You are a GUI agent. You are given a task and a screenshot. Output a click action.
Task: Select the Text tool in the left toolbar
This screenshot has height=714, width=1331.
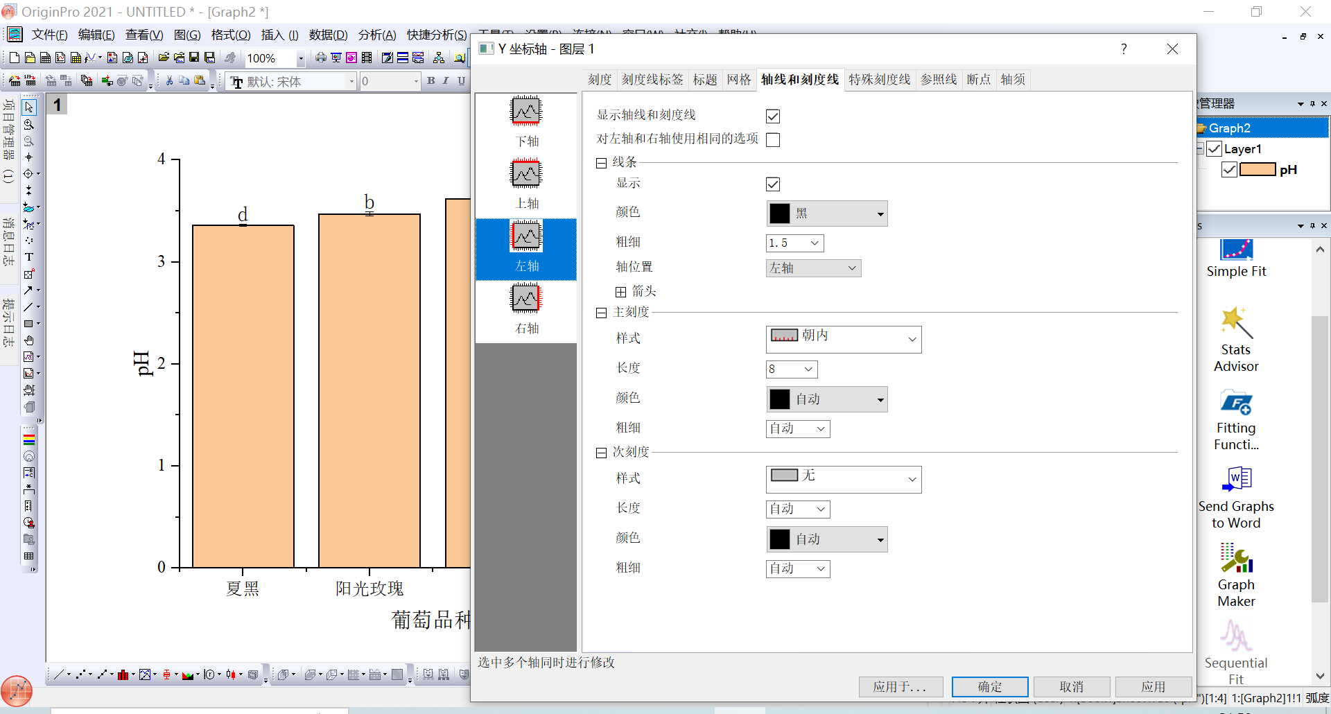[29, 257]
